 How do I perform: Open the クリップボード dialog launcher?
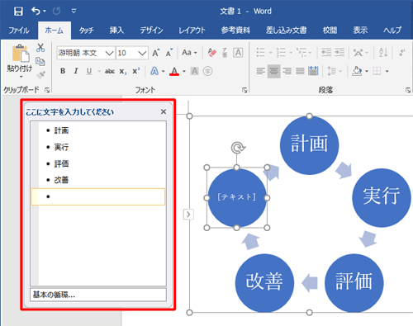pos(47,90)
